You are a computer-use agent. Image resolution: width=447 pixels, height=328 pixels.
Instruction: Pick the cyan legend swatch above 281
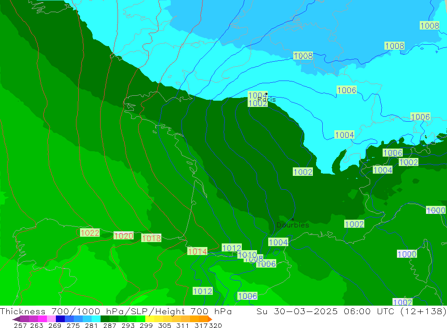96,319
